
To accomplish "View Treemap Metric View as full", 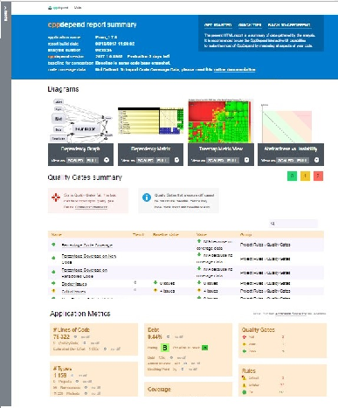I will [x=232, y=160].
